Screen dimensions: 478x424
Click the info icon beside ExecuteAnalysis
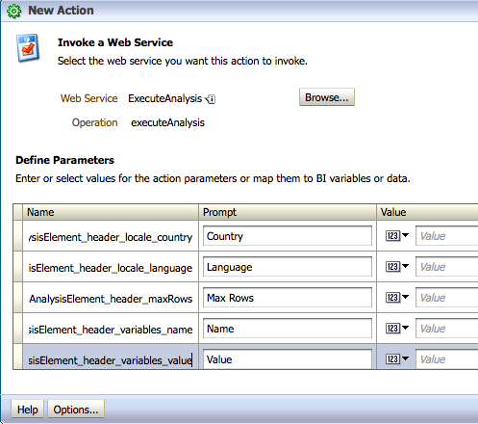(211, 99)
